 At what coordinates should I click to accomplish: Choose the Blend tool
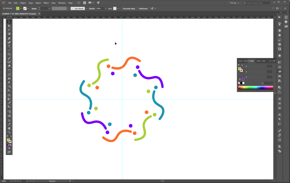point(9,107)
